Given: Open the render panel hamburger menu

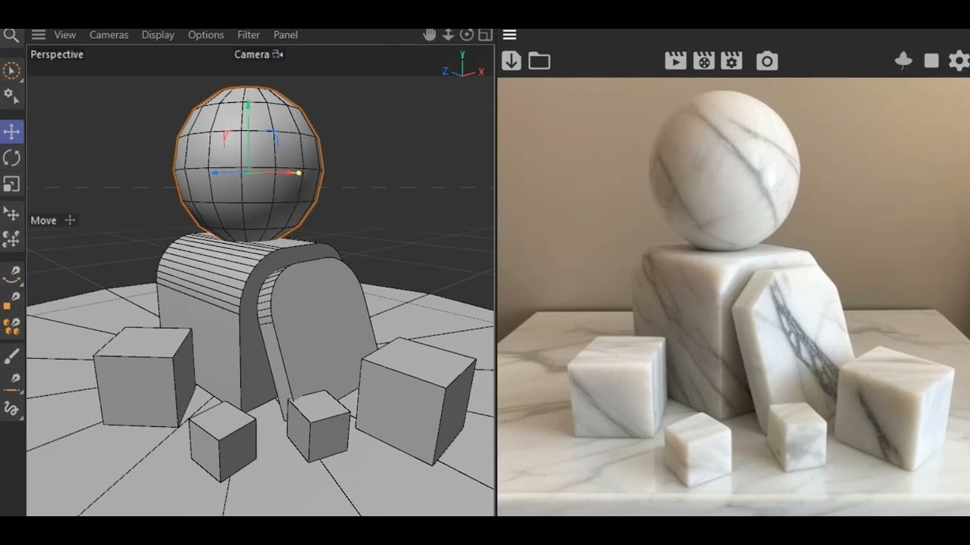Looking at the screenshot, I should (x=509, y=35).
